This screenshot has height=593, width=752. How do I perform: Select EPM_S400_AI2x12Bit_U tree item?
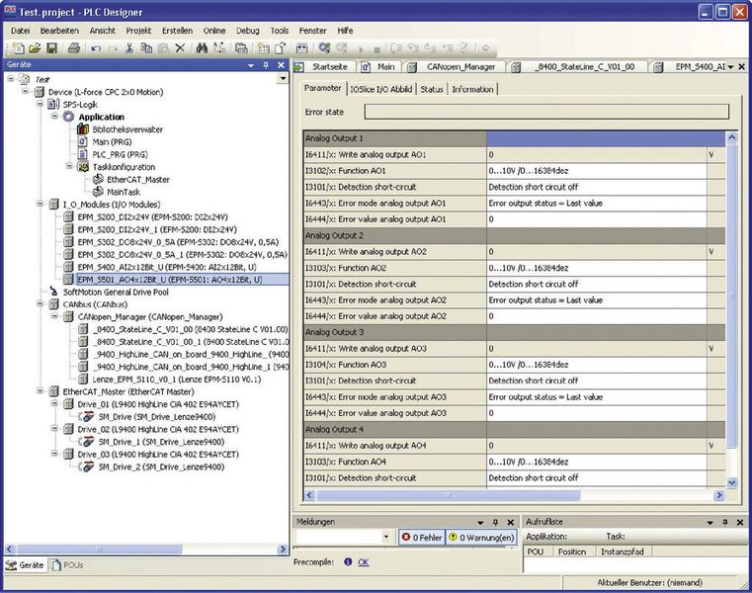pyautogui.click(x=167, y=267)
